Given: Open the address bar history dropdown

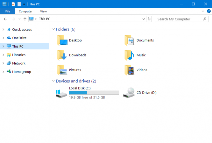Looking at the screenshot, I should pyautogui.click(x=144, y=19).
